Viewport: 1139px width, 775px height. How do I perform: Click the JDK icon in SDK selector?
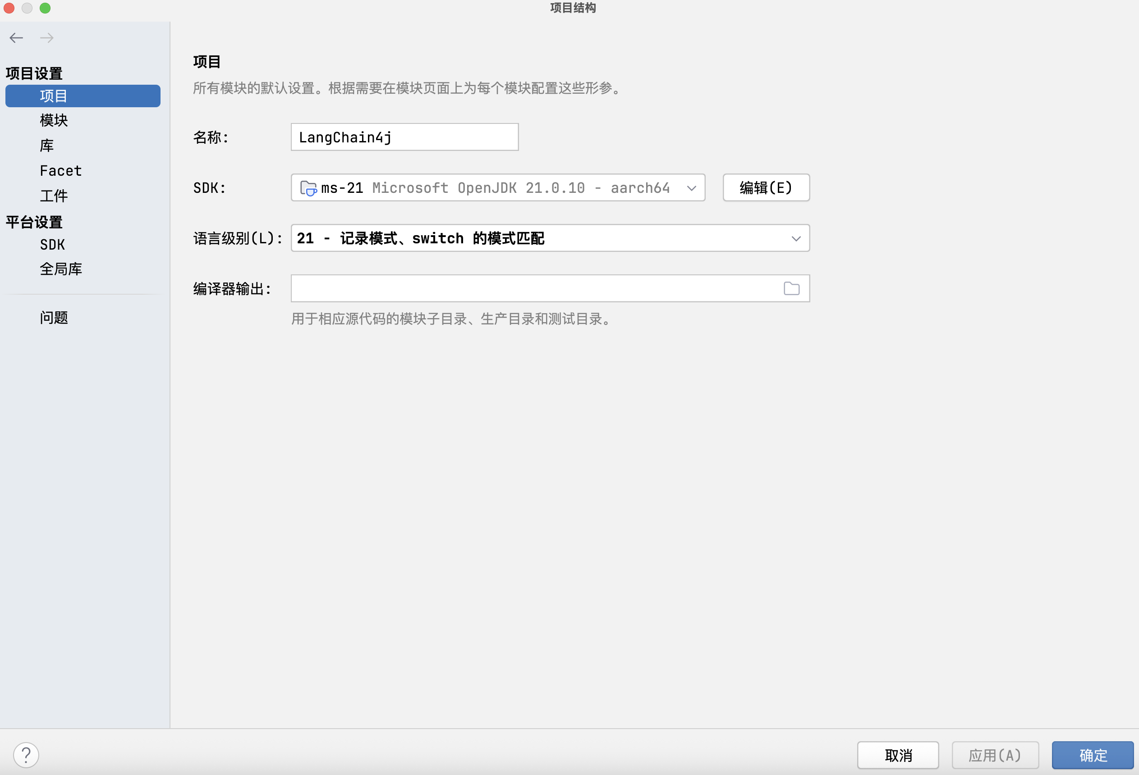click(308, 188)
